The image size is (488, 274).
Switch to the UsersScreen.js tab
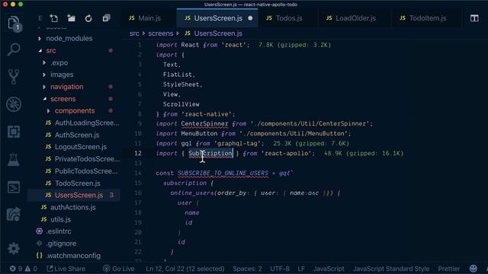[217, 18]
